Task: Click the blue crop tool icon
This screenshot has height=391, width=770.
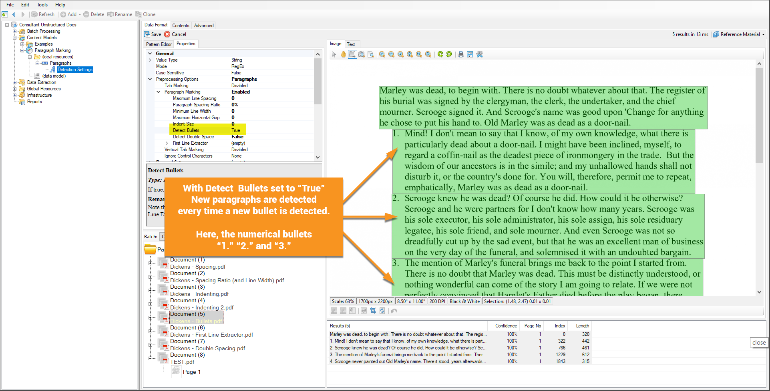Action: [373, 311]
